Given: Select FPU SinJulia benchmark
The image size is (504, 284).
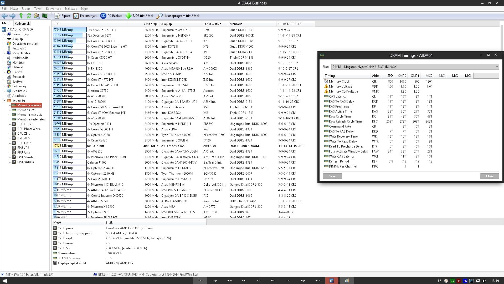Looking at the screenshot, I should tap(25, 162).
